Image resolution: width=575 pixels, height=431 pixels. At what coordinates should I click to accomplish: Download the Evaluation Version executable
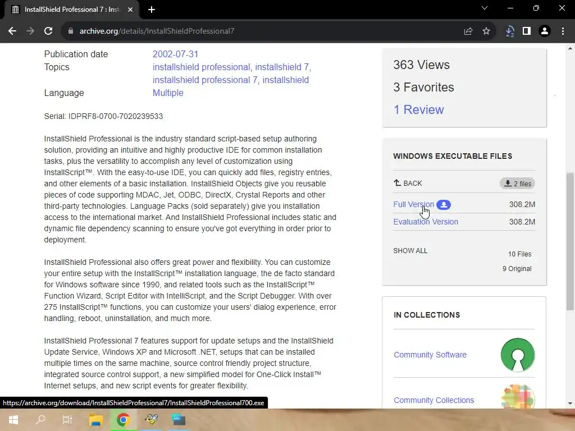pyautogui.click(x=426, y=222)
